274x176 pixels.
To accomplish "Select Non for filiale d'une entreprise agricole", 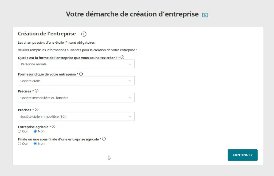I will (x=35, y=144).
